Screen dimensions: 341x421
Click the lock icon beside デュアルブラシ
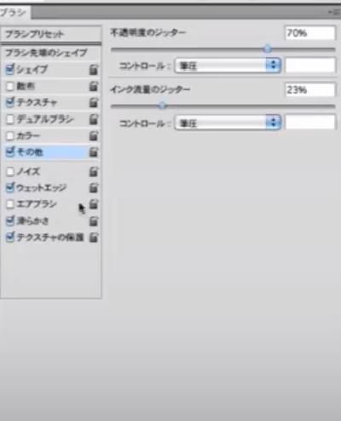[94, 120]
